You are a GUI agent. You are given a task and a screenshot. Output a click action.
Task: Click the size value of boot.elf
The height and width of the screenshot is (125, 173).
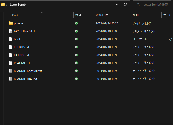pos(171,39)
